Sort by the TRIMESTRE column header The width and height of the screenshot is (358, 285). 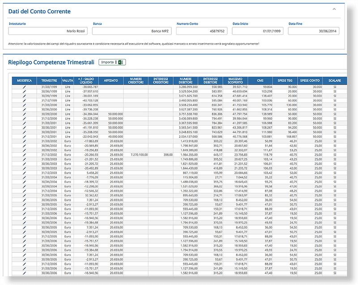(x=49, y=81)
